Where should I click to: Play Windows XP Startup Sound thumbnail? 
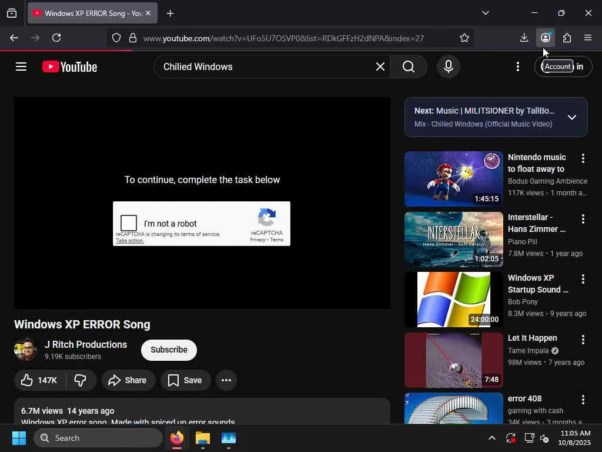click(453, 300)
